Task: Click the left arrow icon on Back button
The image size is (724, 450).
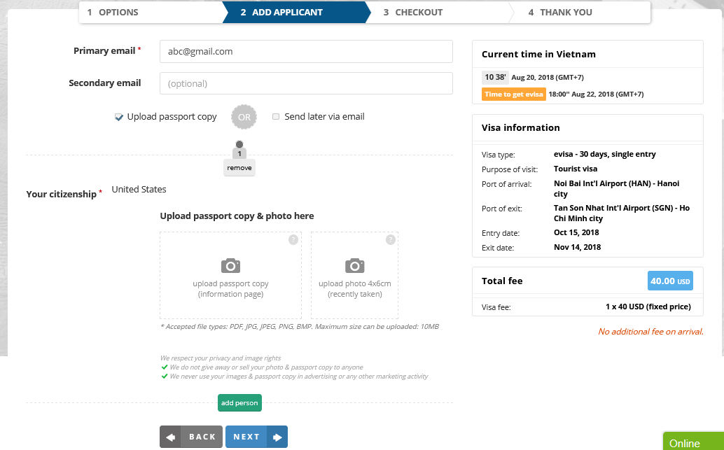Action: pyautogui.click(x=171, y=437)
